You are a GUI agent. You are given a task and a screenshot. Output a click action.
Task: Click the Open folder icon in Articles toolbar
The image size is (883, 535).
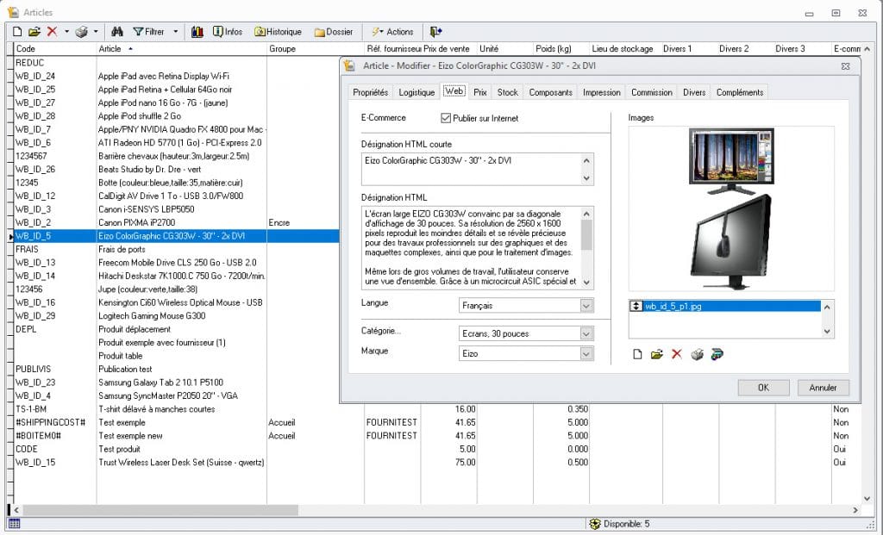tap(34, 32)
